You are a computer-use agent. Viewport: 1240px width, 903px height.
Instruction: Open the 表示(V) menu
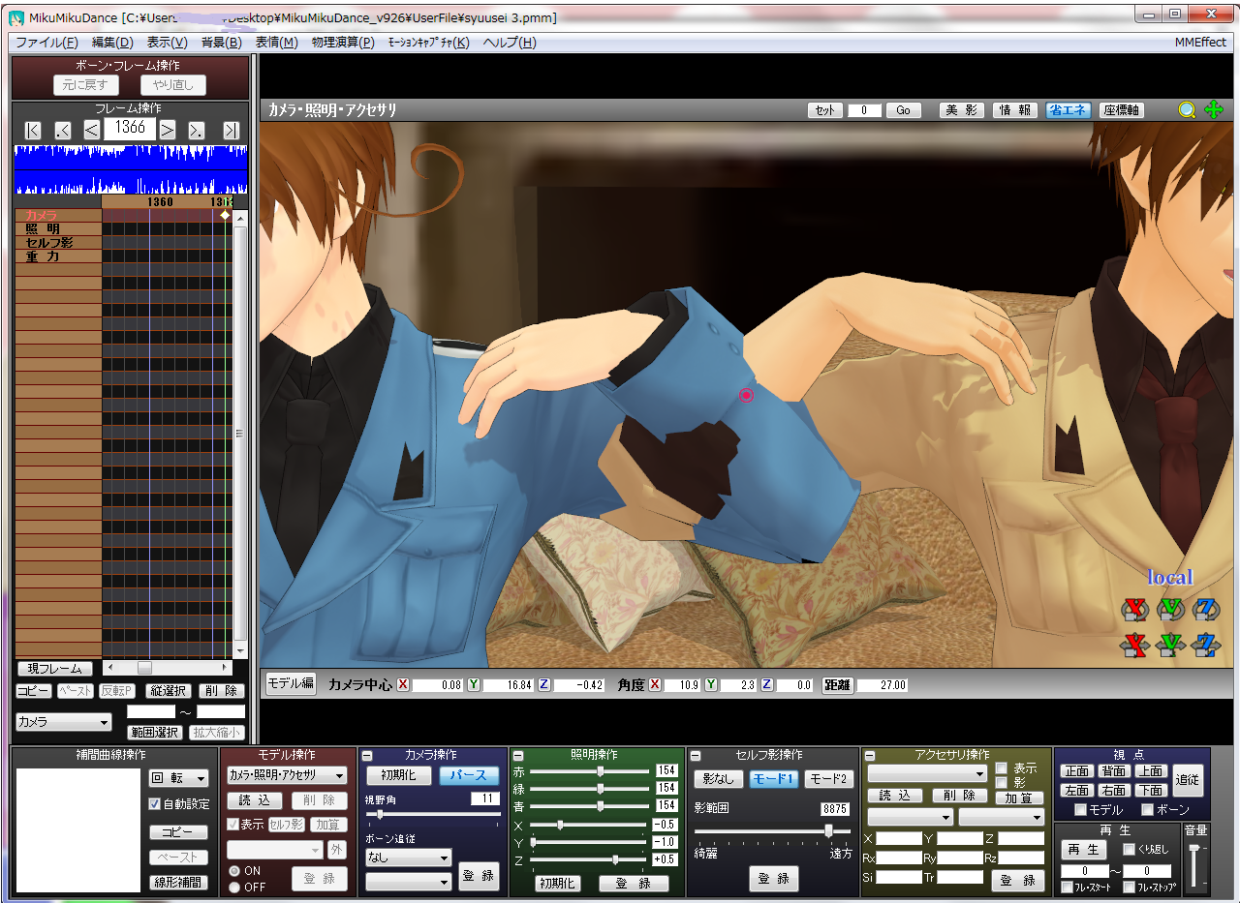point(167,43)
